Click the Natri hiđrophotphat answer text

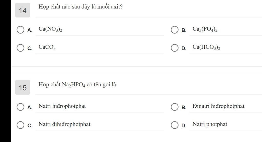click(62, 106)
